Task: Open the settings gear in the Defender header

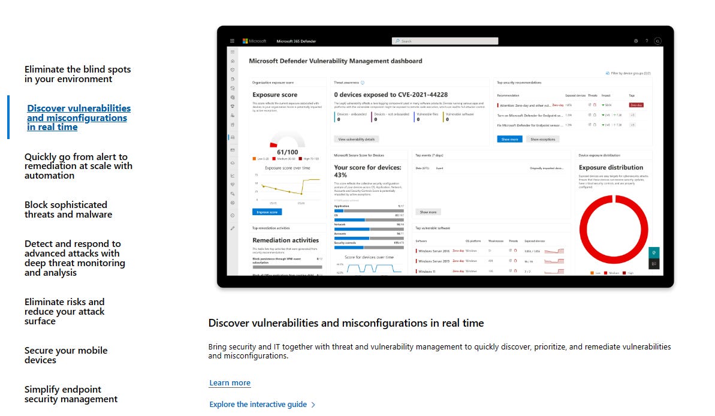Action: pyautogui.click(x=636, y=41)
